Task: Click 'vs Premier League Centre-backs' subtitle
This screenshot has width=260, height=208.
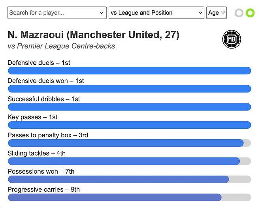Action: coord(61,46)
